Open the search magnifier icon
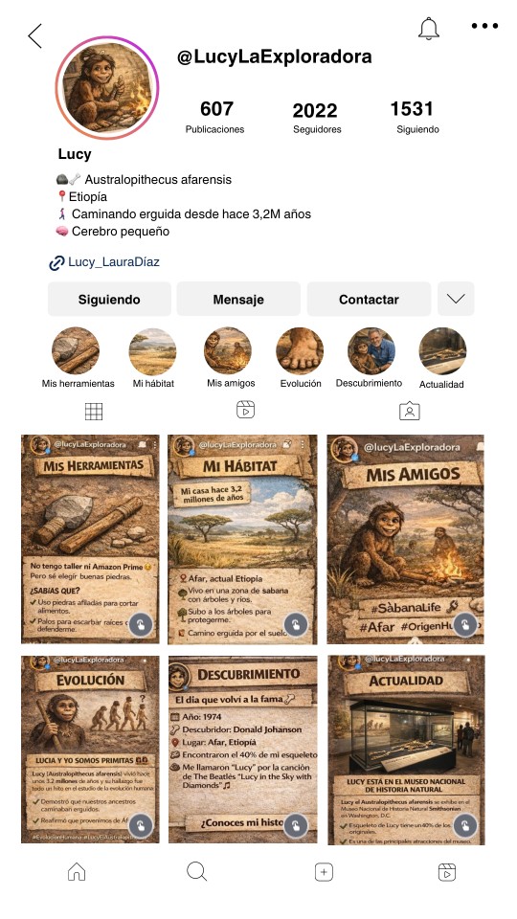The image size is (517, 919). click(197, 871)
